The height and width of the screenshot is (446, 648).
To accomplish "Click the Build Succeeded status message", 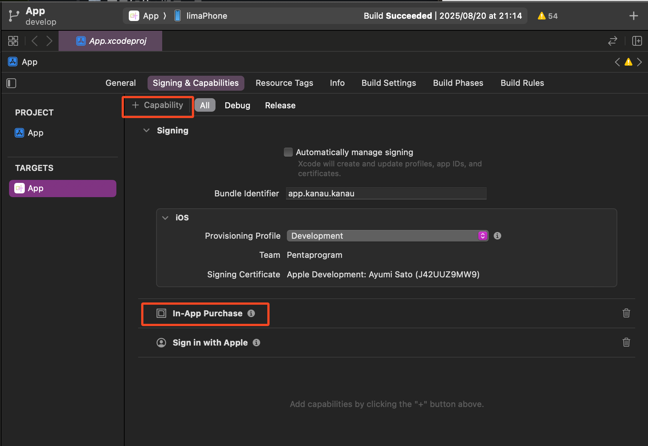I will point(443,16).
